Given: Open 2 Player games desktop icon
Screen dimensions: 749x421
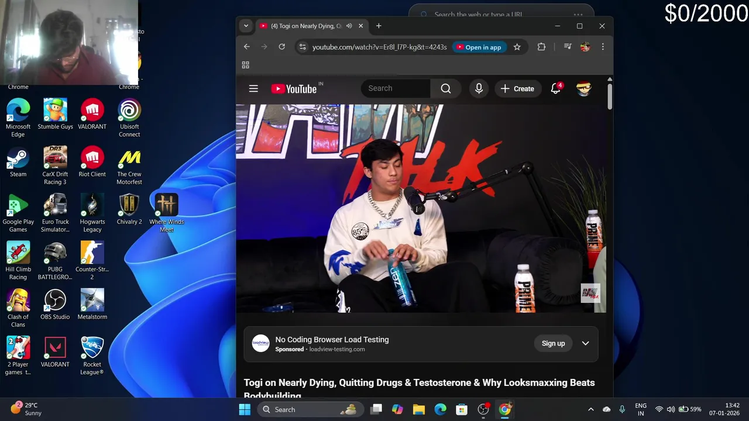Looking at the screenshot, I should click(18, 356).
